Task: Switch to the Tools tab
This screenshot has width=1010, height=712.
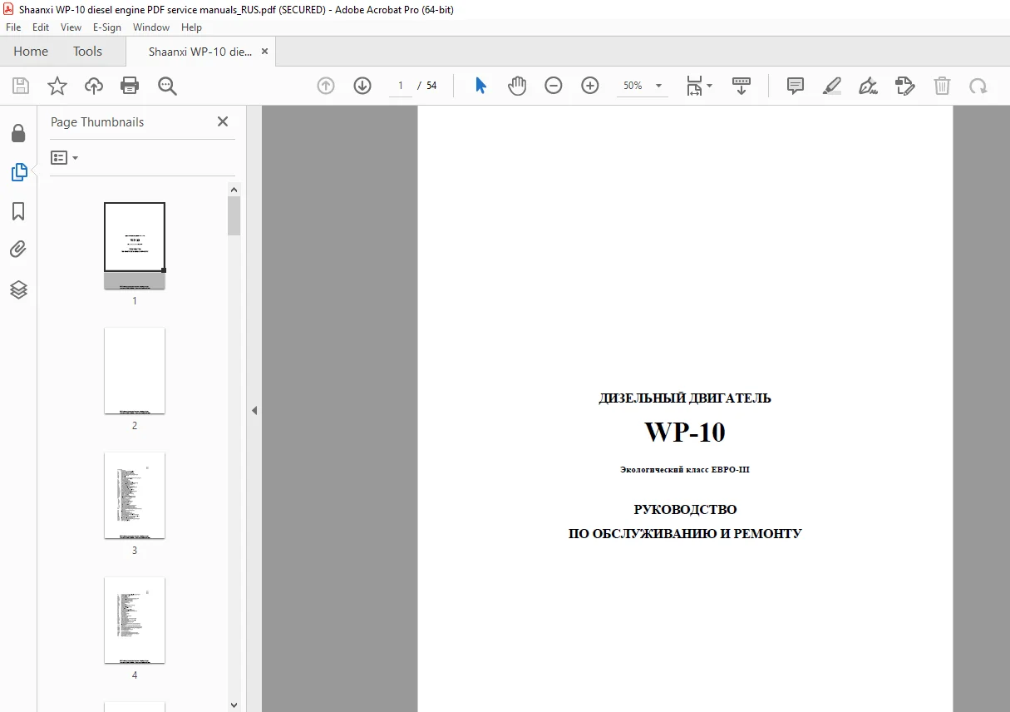Action: 87,52
